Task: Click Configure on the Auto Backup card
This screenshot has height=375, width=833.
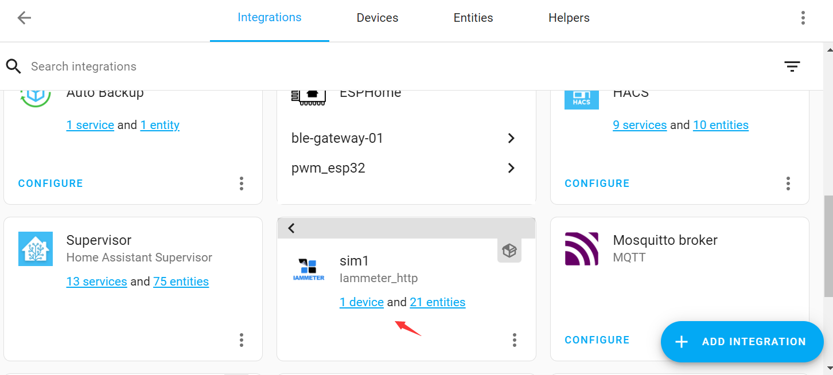Action: pos(50,183)
